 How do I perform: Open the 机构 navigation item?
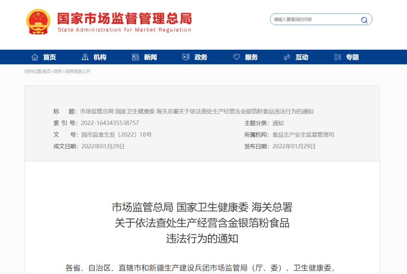[x=100, y=57]
